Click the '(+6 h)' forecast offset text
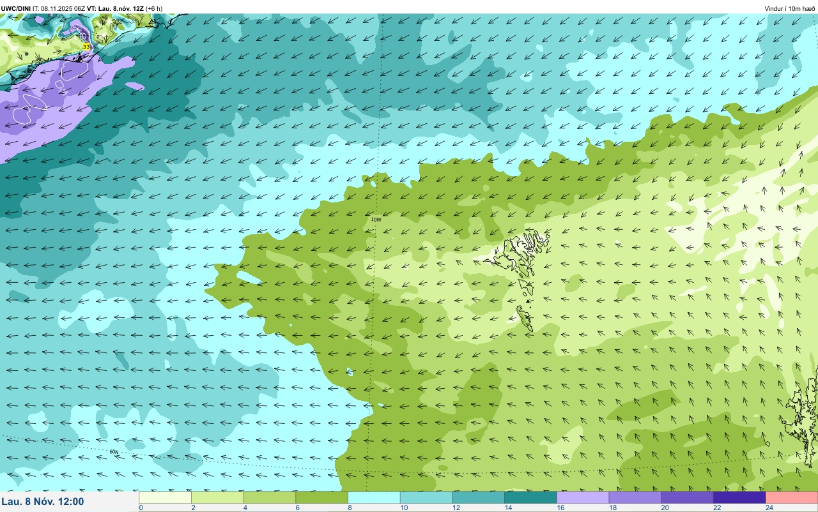This screenshot has height=512, width=818. click(154, 8)
